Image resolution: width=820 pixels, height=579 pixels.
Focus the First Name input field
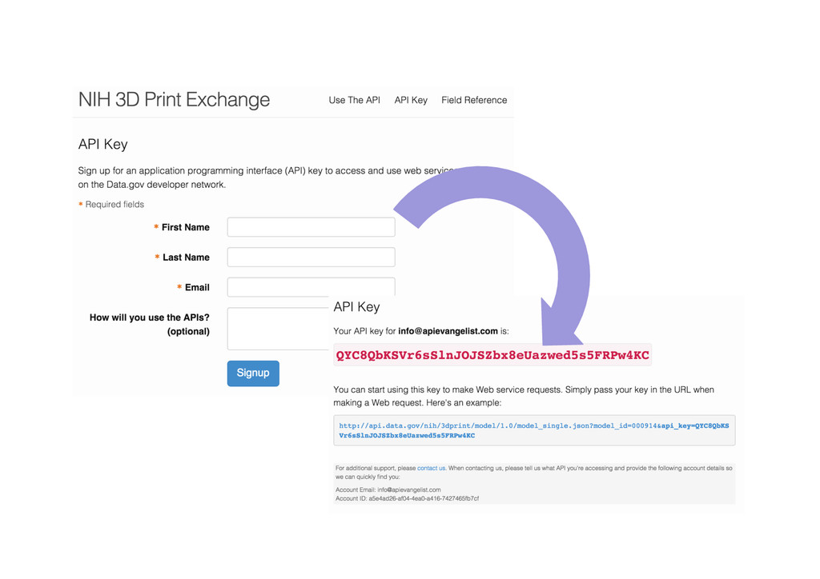(311, 227)
